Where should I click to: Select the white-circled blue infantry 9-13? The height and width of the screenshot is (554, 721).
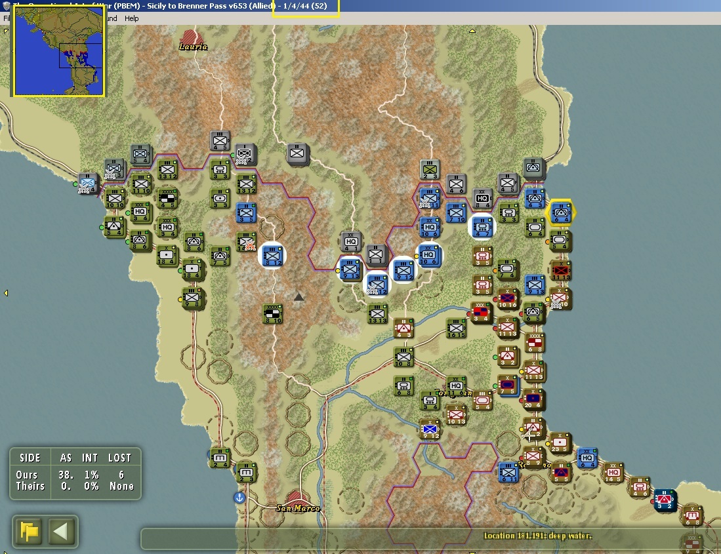coord(350,269)
